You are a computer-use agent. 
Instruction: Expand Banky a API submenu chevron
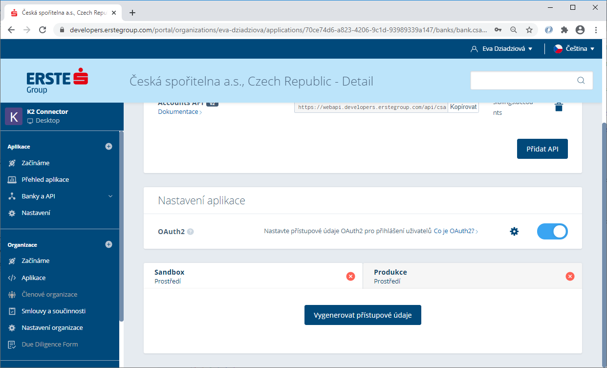(x=110, y=196)
